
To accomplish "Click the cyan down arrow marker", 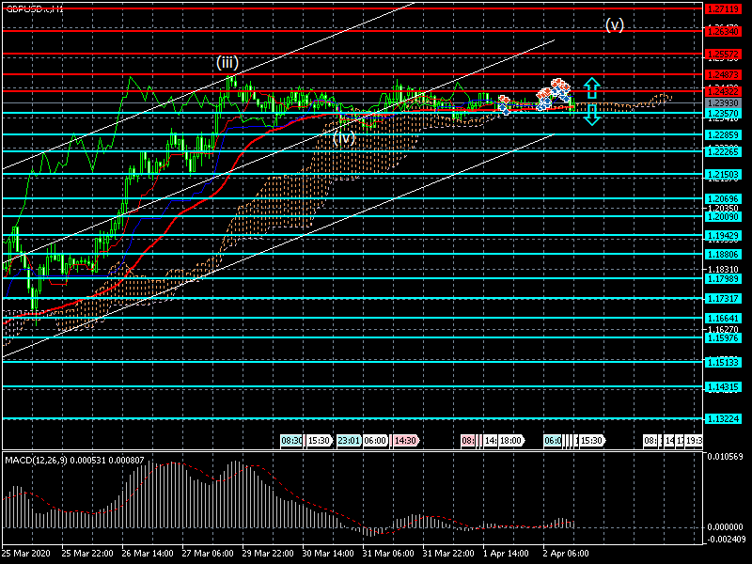I will 591,115.
